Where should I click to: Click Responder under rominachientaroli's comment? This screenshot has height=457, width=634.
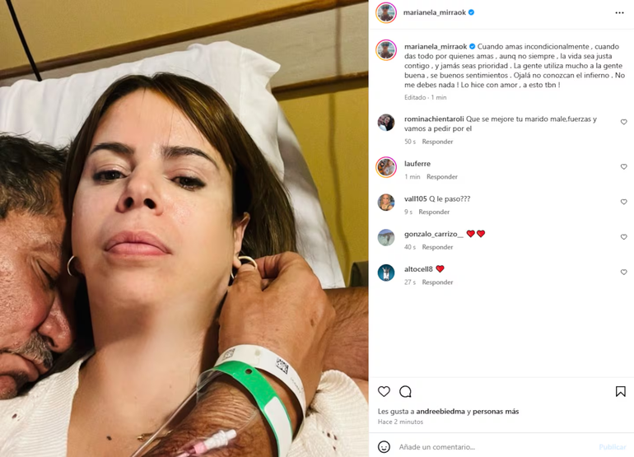(437, 142)
